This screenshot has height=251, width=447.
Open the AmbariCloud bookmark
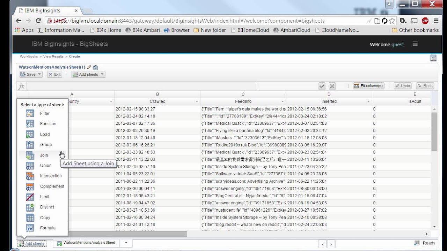pyautogui.click(x=292, y=30)
